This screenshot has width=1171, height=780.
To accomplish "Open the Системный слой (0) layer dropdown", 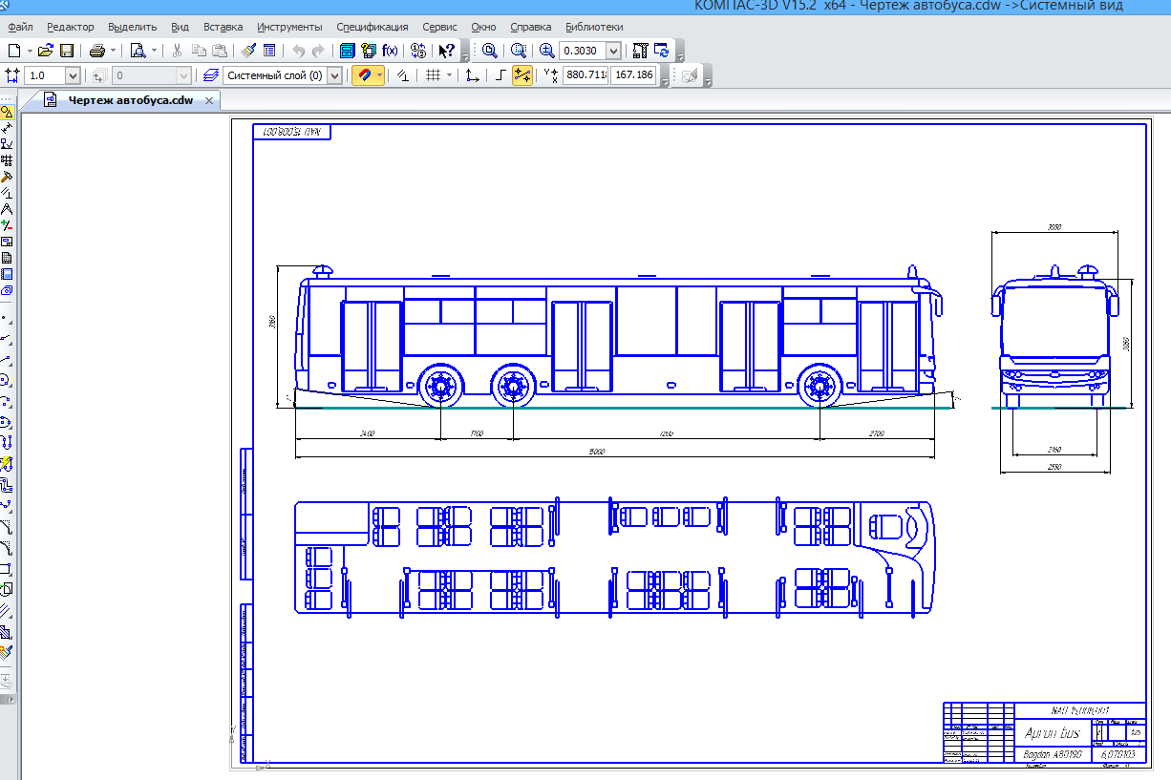I will click(x=334, y=75).
